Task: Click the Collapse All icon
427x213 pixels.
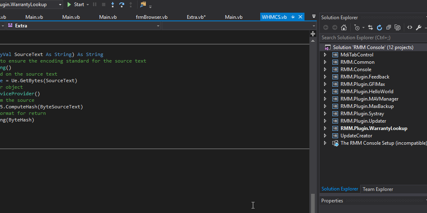Action: point(388,27)
